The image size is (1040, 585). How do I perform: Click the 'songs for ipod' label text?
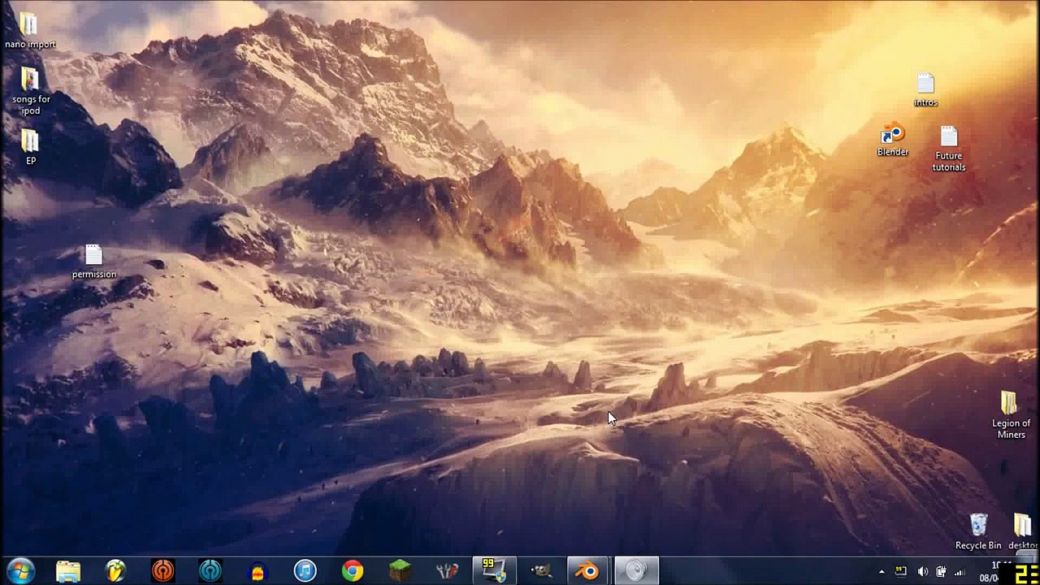[x=31, y=105]
